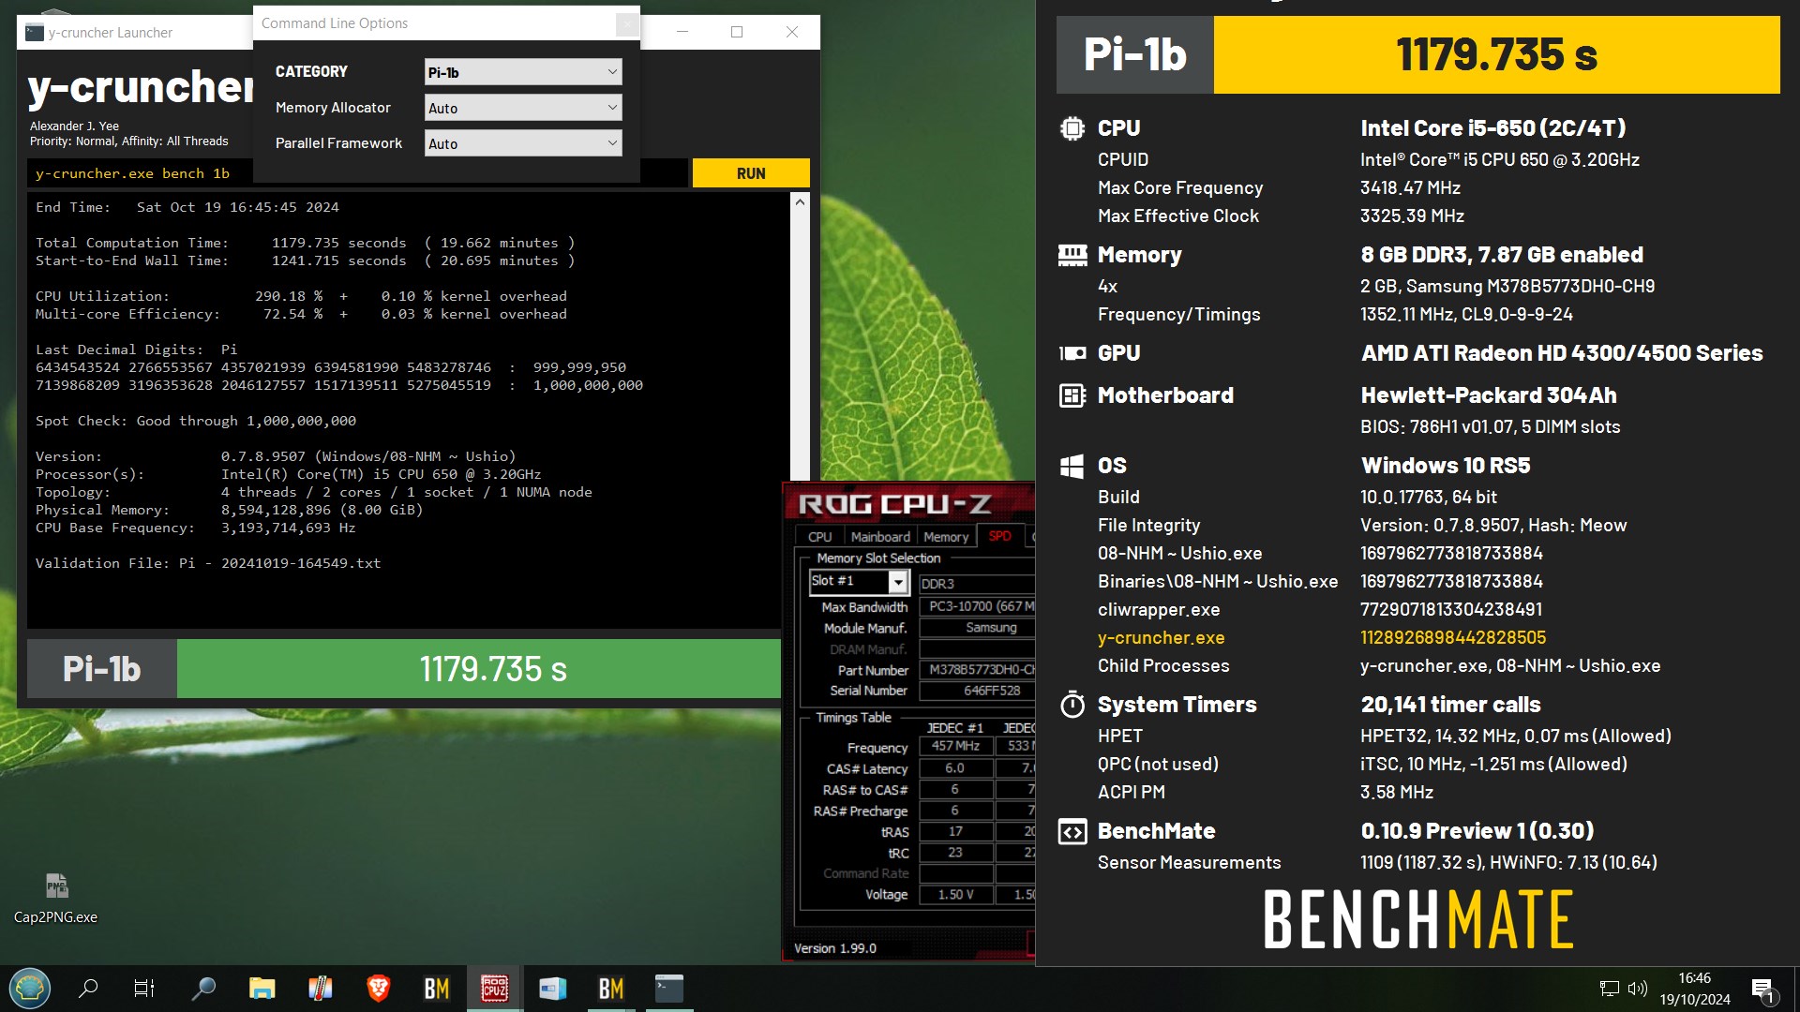Open the blue window app taskbar icon
Screen dimensions: 1800x1012
click(552, 988)
